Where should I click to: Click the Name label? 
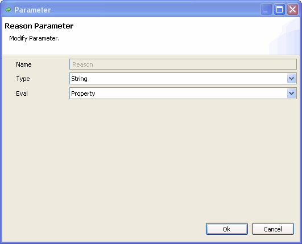click(24, 64)
